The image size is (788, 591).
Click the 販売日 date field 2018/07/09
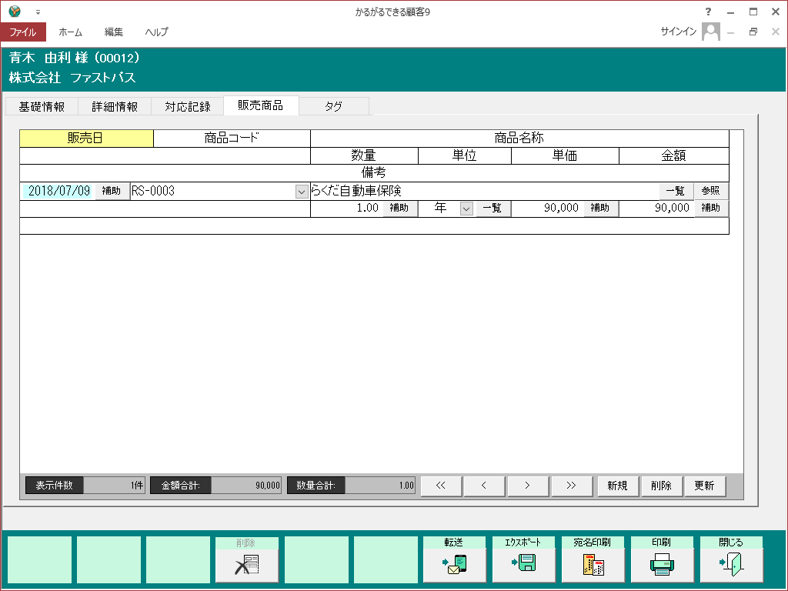pos(58,191)
